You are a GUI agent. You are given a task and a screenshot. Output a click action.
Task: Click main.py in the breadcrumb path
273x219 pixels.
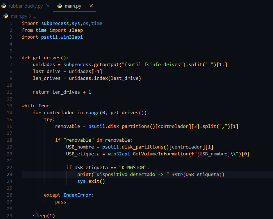click(x=19, y=16)
